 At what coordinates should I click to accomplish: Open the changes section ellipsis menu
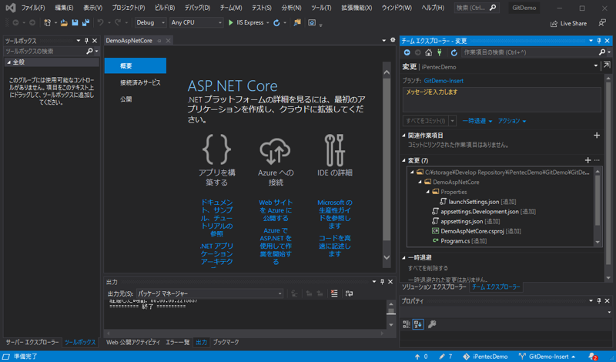tap(598, 160)
